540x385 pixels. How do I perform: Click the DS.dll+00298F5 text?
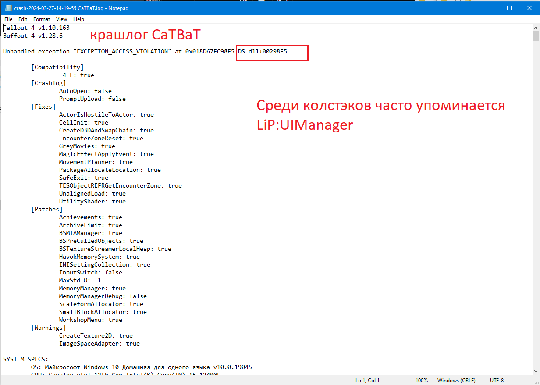[262, 52]
